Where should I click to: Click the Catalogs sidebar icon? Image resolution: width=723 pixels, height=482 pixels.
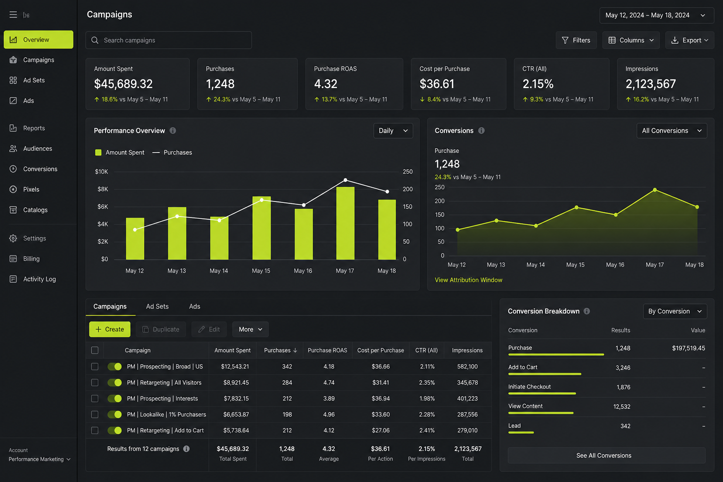pyautogui.click(x=13, y=210)
